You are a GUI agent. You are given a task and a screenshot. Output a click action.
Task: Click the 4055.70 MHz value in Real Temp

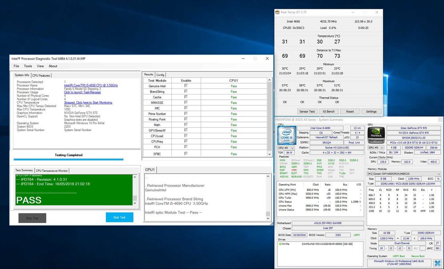328,21
